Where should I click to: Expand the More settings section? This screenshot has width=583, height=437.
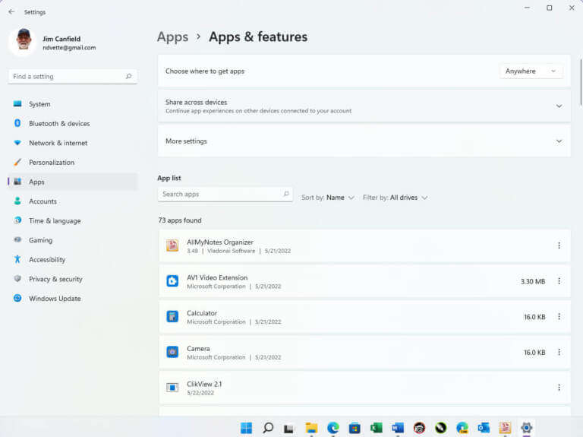[x=364, y=141]
